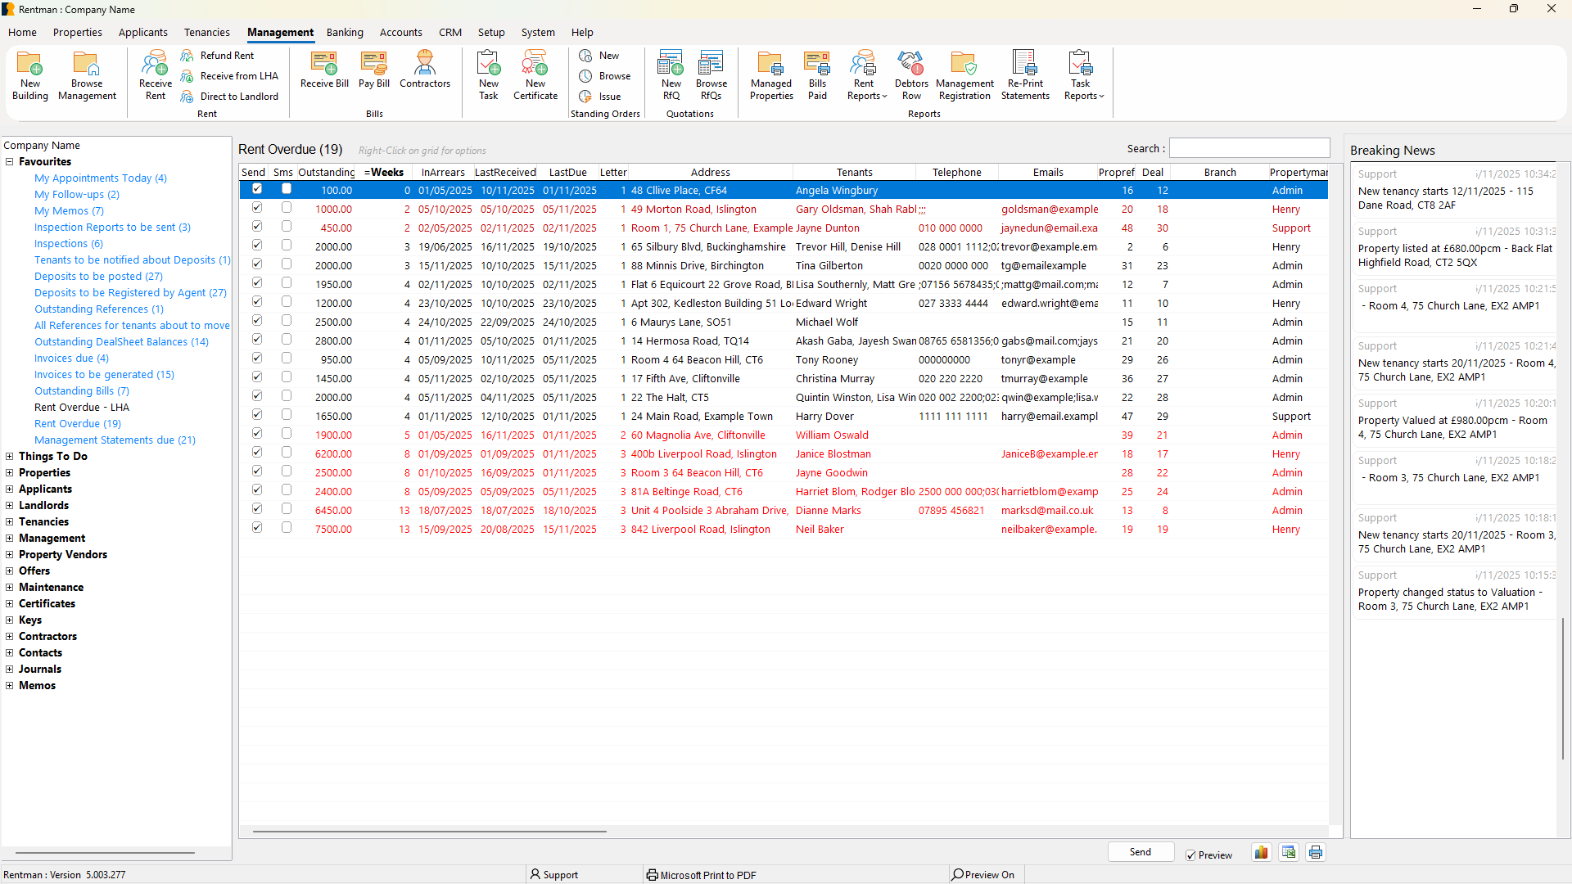1572x884 pixels.
Task: Collapse the Favourites tree
Action: [x=9, y=161]
